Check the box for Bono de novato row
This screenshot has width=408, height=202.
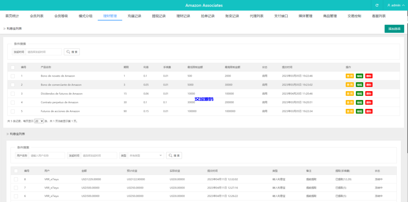[x=13, y=76]
